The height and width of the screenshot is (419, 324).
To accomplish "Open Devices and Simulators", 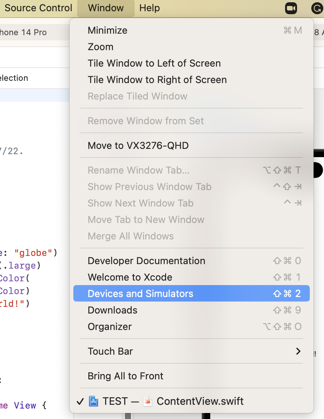I will point(192,293).
